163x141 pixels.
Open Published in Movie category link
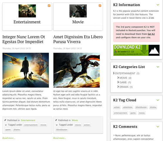tap(75, 120)
